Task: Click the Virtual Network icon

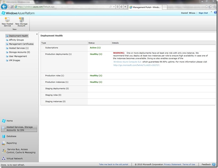Action: [4, 158]
